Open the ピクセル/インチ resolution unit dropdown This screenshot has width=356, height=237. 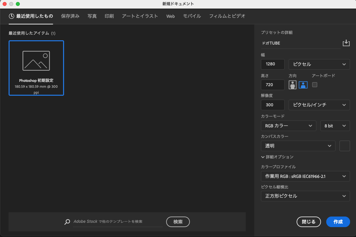coord(319,105)
